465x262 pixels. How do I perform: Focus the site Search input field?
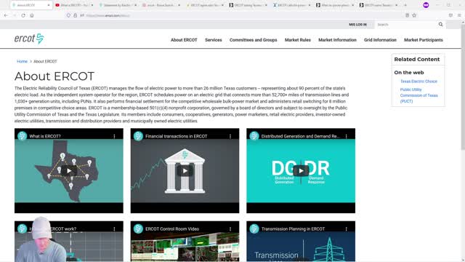pyautogui.click(x=406, y=25)
